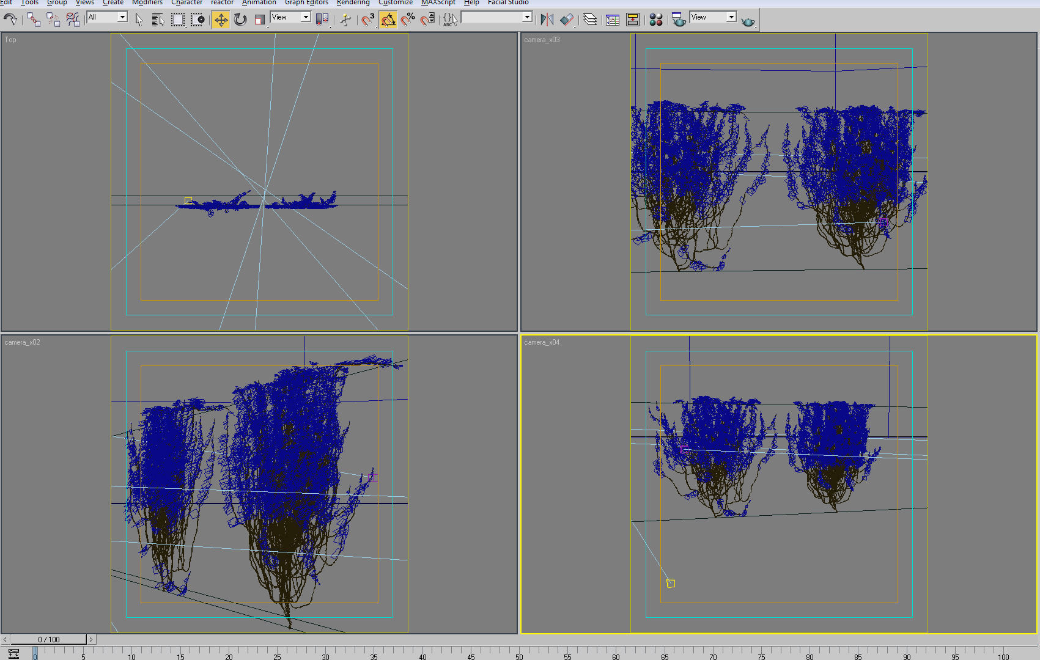Open the Modifiers menu
Screen dimensions: 1040x660
coord(147,2)
